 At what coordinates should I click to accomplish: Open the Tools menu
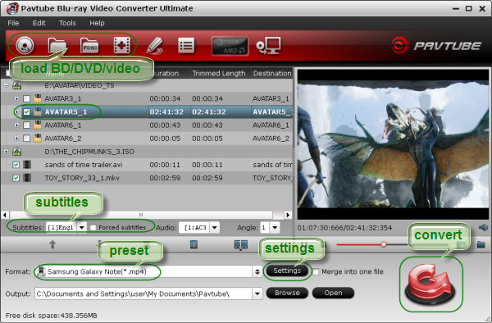pos(67,23)
